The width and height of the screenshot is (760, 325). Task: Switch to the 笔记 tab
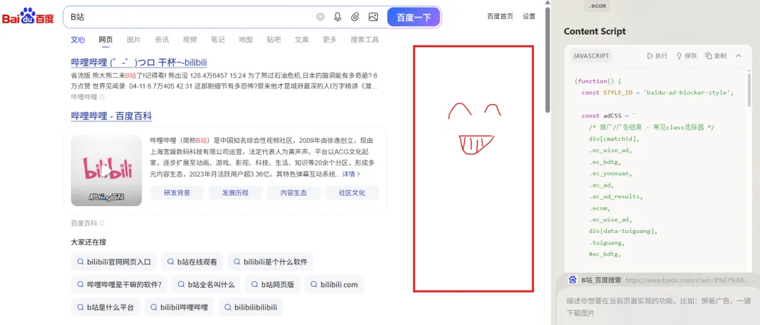click(x=217, y=39)
